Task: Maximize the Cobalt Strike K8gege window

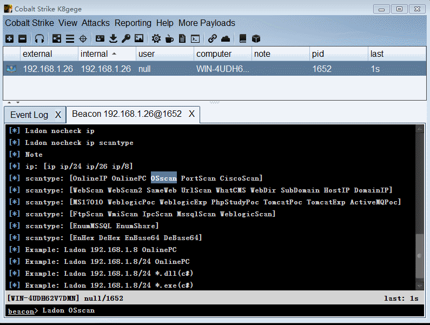Action: point(400,9)
